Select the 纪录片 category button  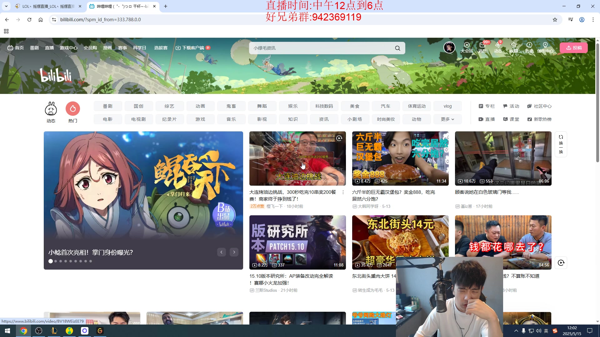pyautogui.click(x=169, y=119)
